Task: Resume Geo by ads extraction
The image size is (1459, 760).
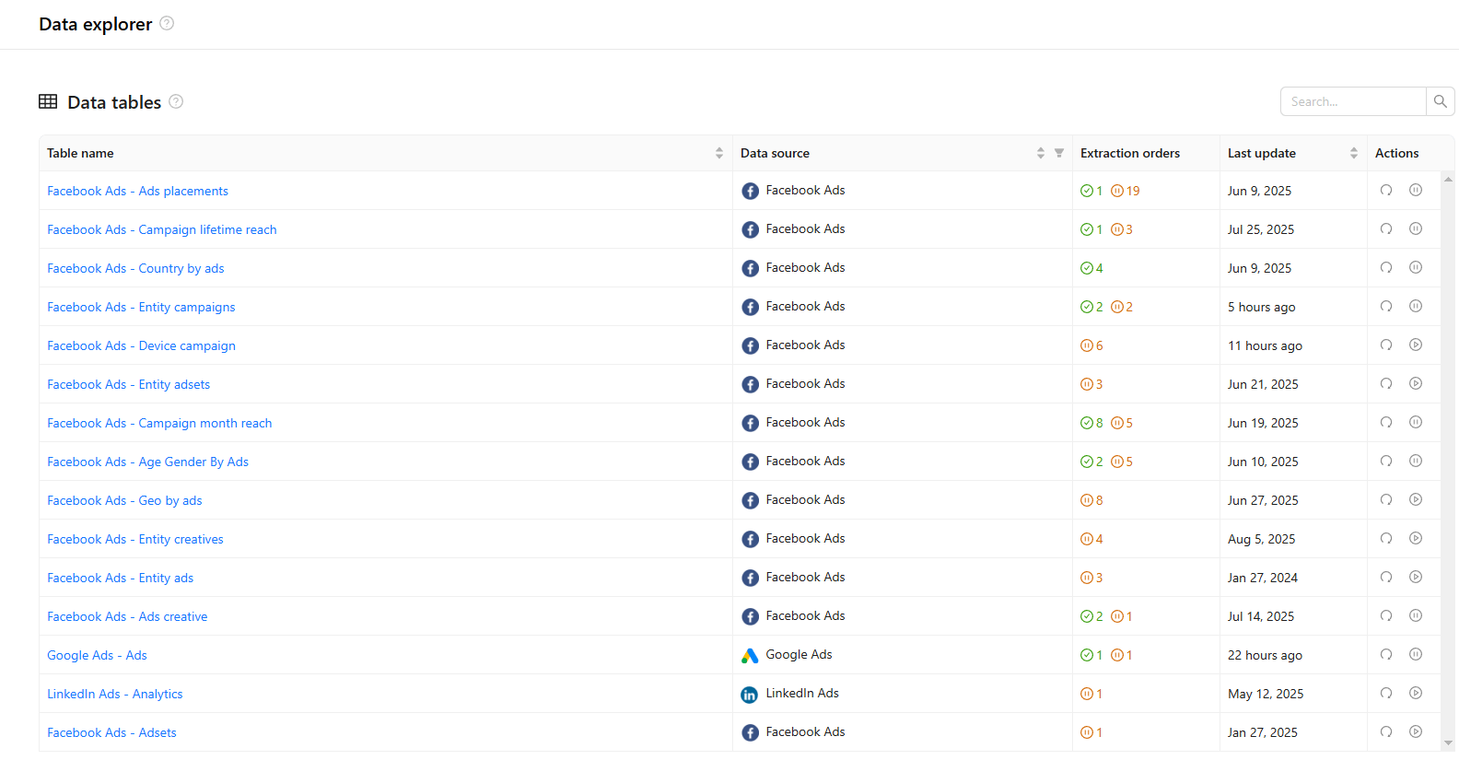Action: point(1416,499)
